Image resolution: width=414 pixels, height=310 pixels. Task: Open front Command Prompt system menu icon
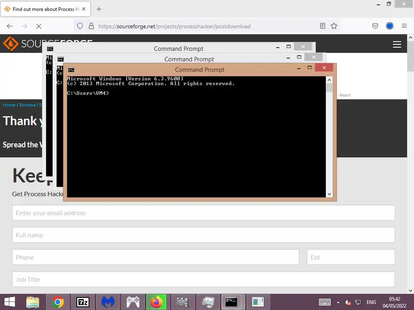click(71, 70)
